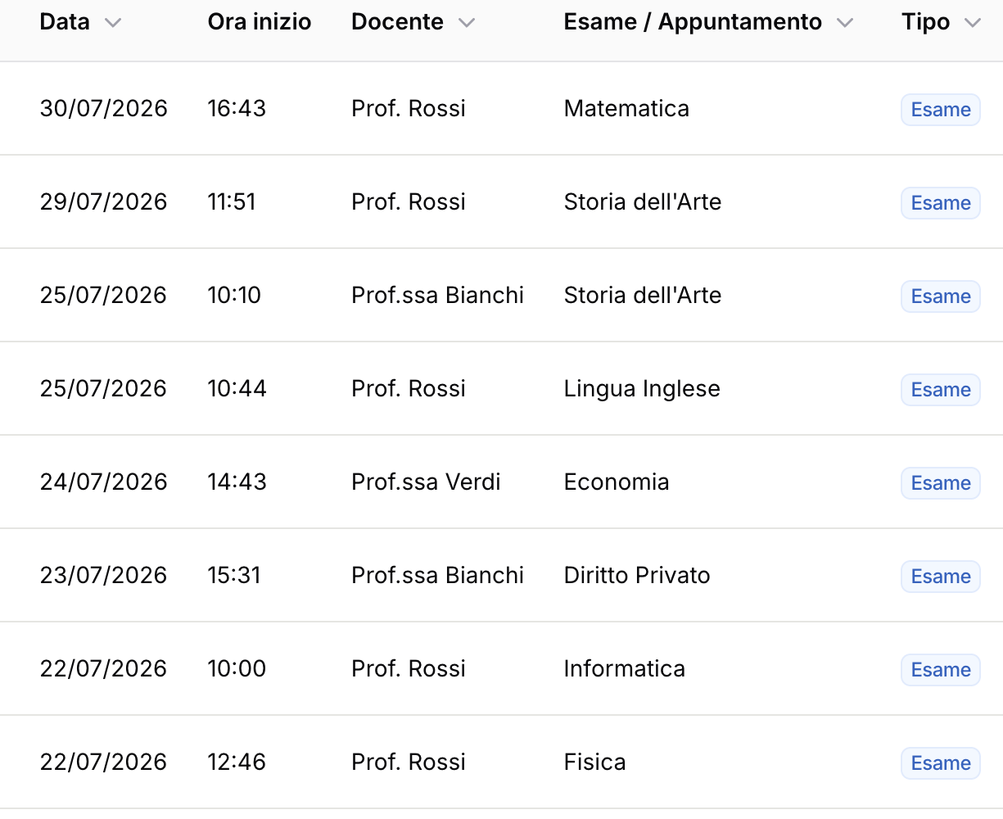Expand the Tipo column dropdown chevron
Viewport: 1003px width, 819px height.
click(973, 23)
